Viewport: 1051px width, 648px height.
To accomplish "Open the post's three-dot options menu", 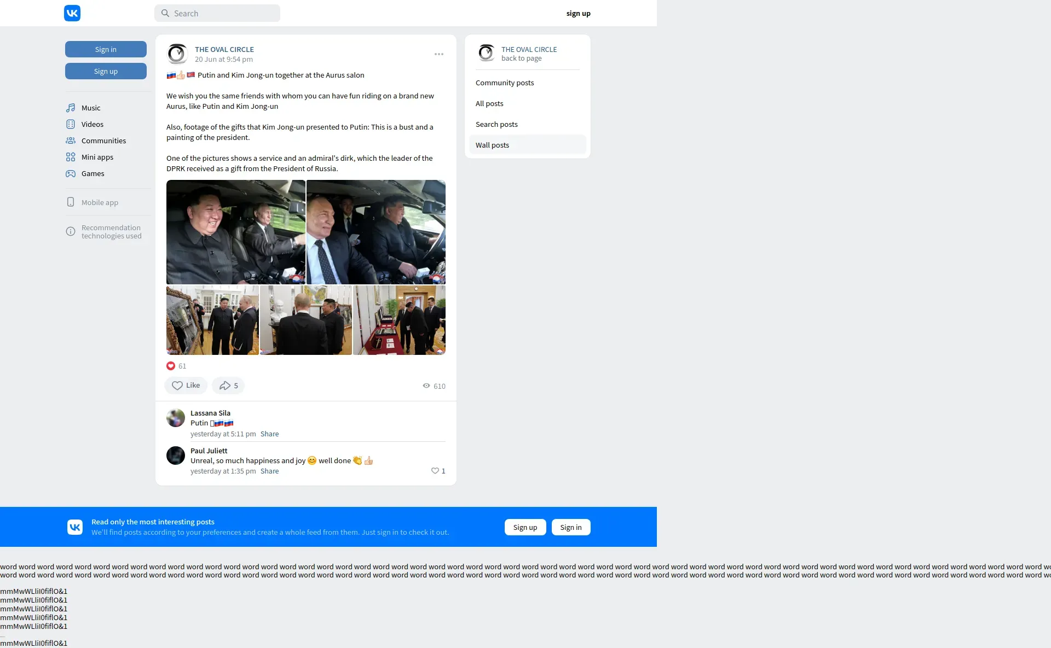I will tap(439, 54).
